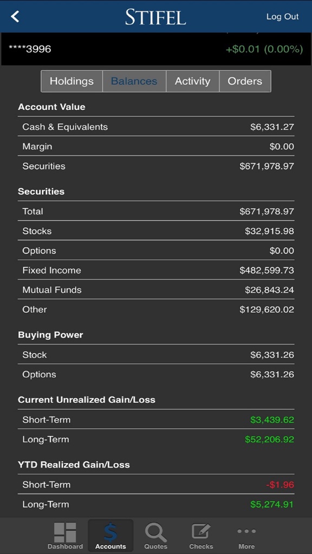Select the Cash & Equivalents row
This screenshot has width=312, height=554.
click(x=156, y=127)
